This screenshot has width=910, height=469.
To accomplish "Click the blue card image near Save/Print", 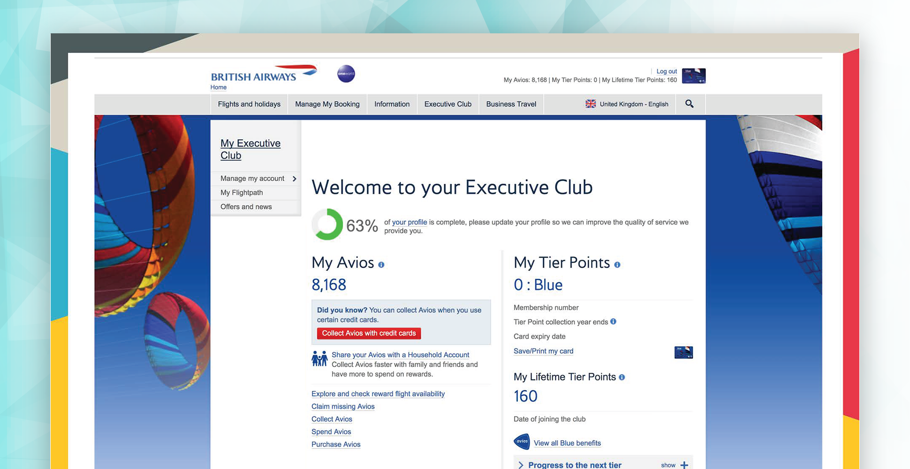I will (683, 352).
